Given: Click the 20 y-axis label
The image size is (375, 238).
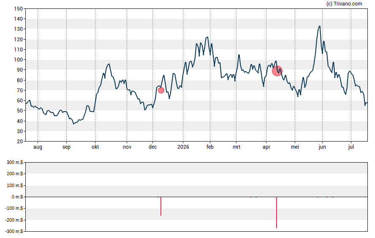Looking at the screenshot, I should 20,142.
